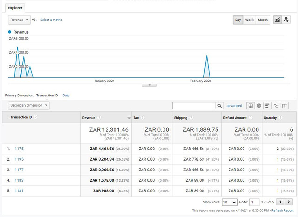Set chart granularity to Month

click(x=263, y=20)
